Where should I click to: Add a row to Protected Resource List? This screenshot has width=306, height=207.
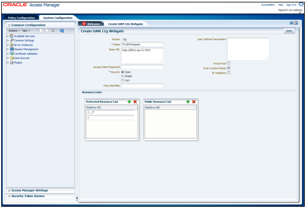[x=129, y=102]
